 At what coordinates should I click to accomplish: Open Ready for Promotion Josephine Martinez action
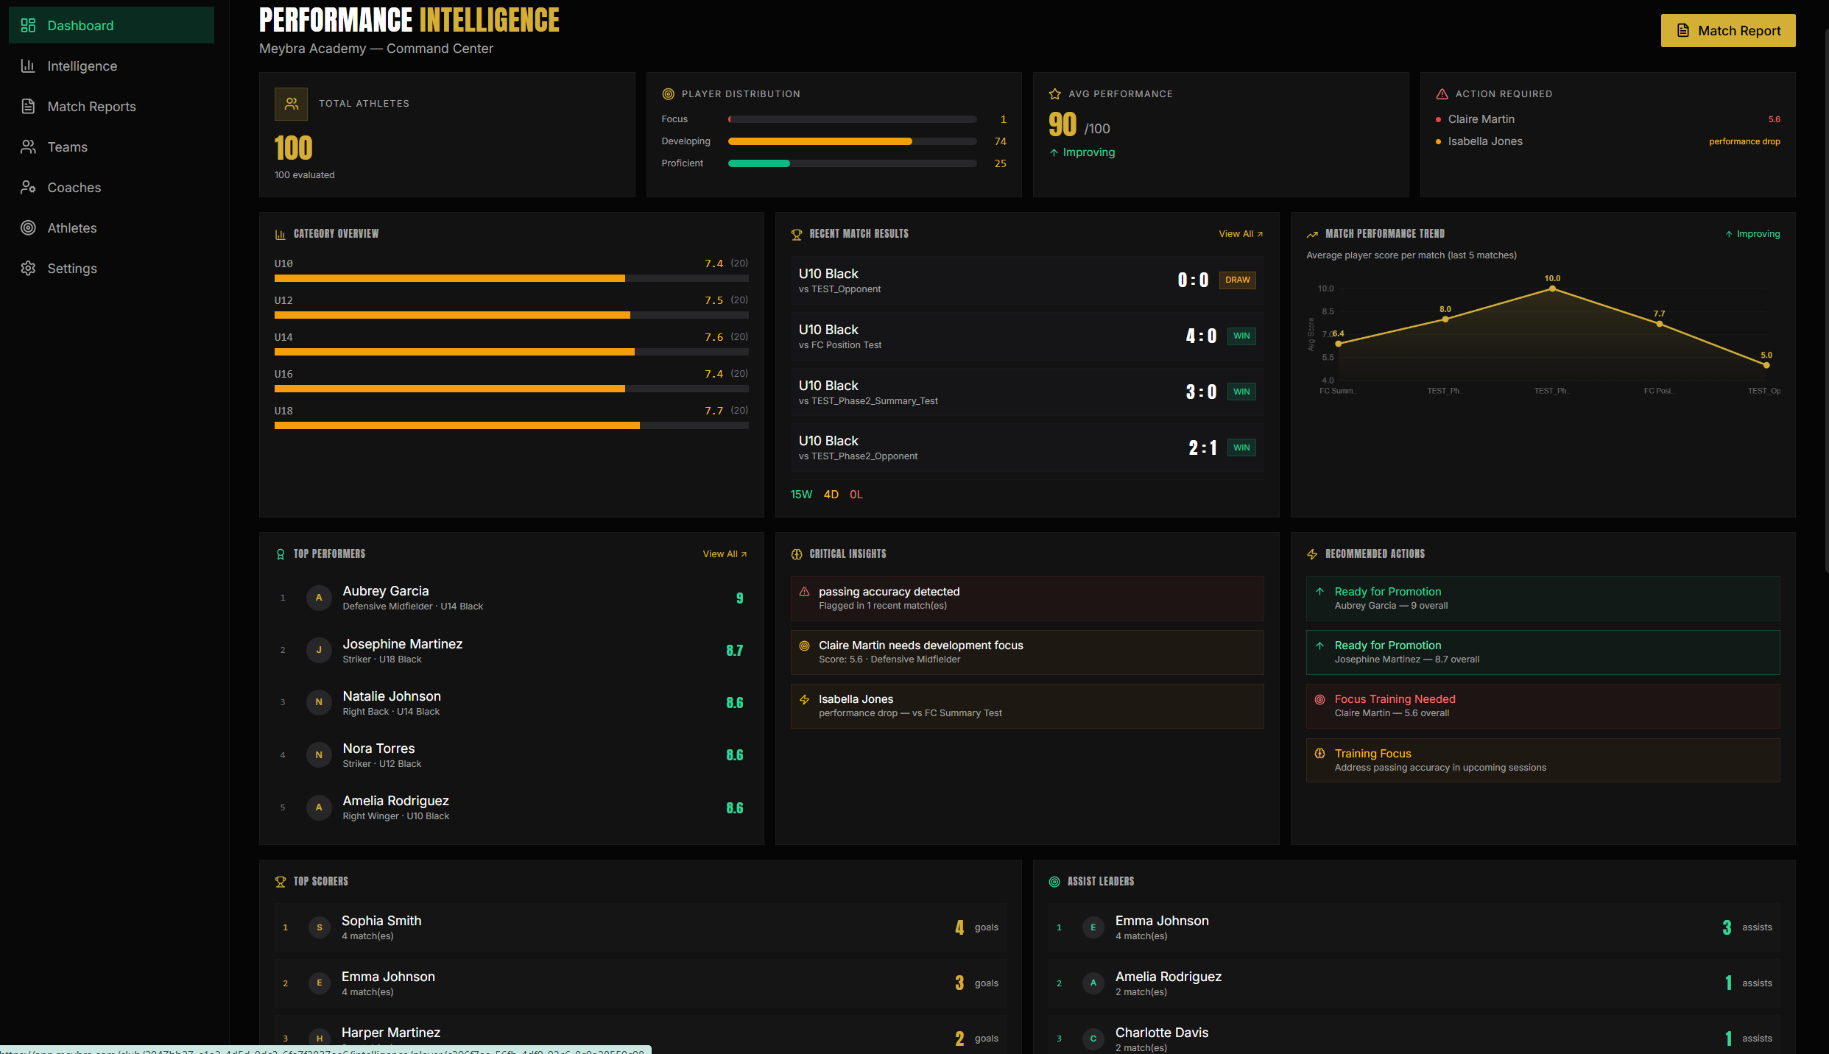1543,652
